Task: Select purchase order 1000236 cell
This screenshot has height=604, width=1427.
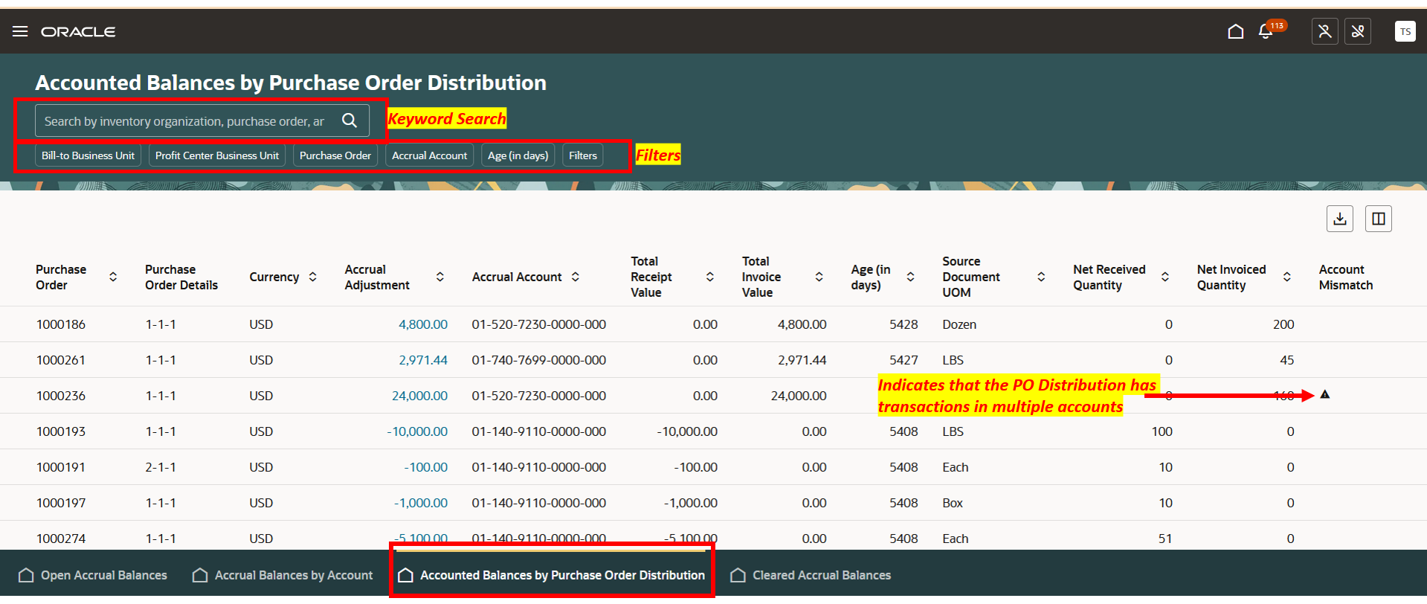Action: coord(61,396)
